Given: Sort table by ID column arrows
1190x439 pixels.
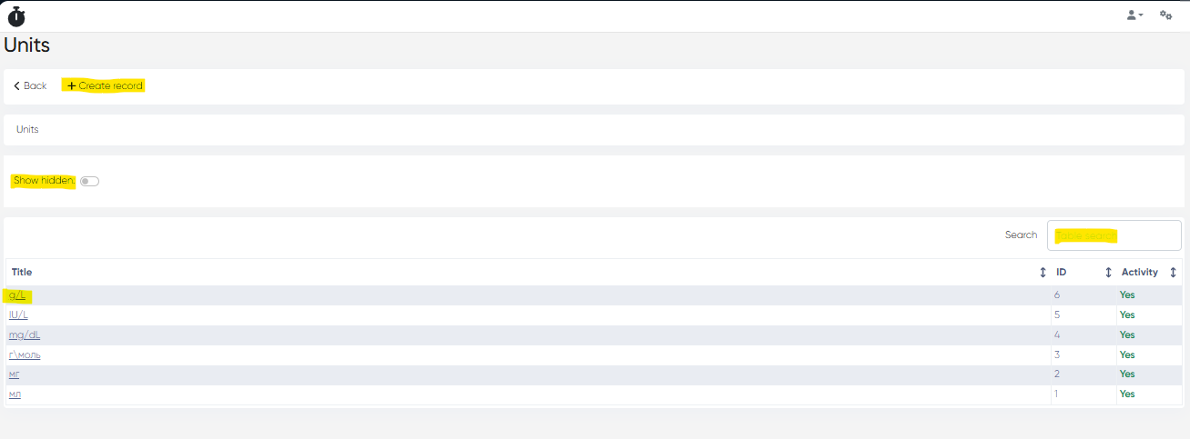Looking at the screenshot, I should pos(1108,272).
